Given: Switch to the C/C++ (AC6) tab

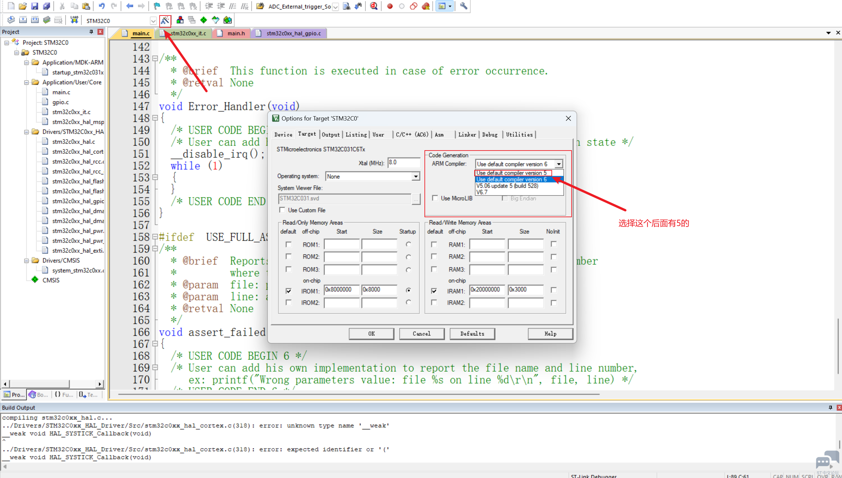Looking at the screenshot, I should (x=412, y=134).
